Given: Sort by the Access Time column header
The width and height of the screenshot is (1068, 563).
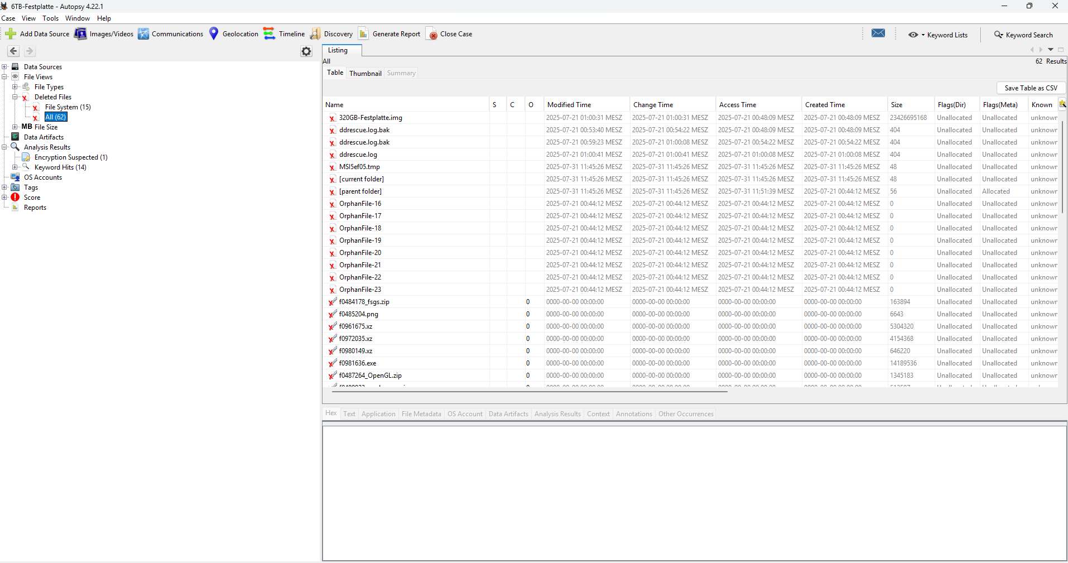Looking at the screenshot, I should [x=759, y=105].
